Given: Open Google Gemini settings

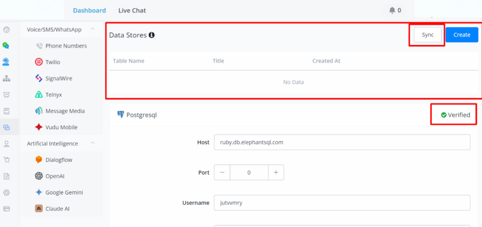Looking at the screenshot, I should click(x=64, y=192).
